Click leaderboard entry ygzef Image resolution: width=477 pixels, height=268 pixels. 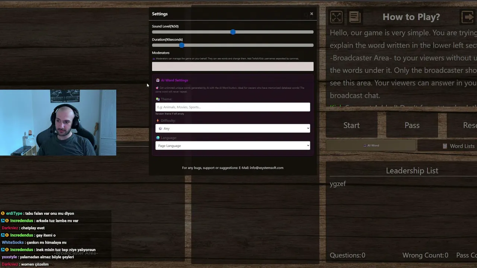pyautogui.click(x=338, y=184)
